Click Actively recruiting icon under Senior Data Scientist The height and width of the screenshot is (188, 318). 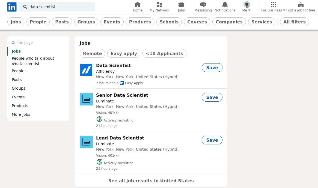point(99,119)
